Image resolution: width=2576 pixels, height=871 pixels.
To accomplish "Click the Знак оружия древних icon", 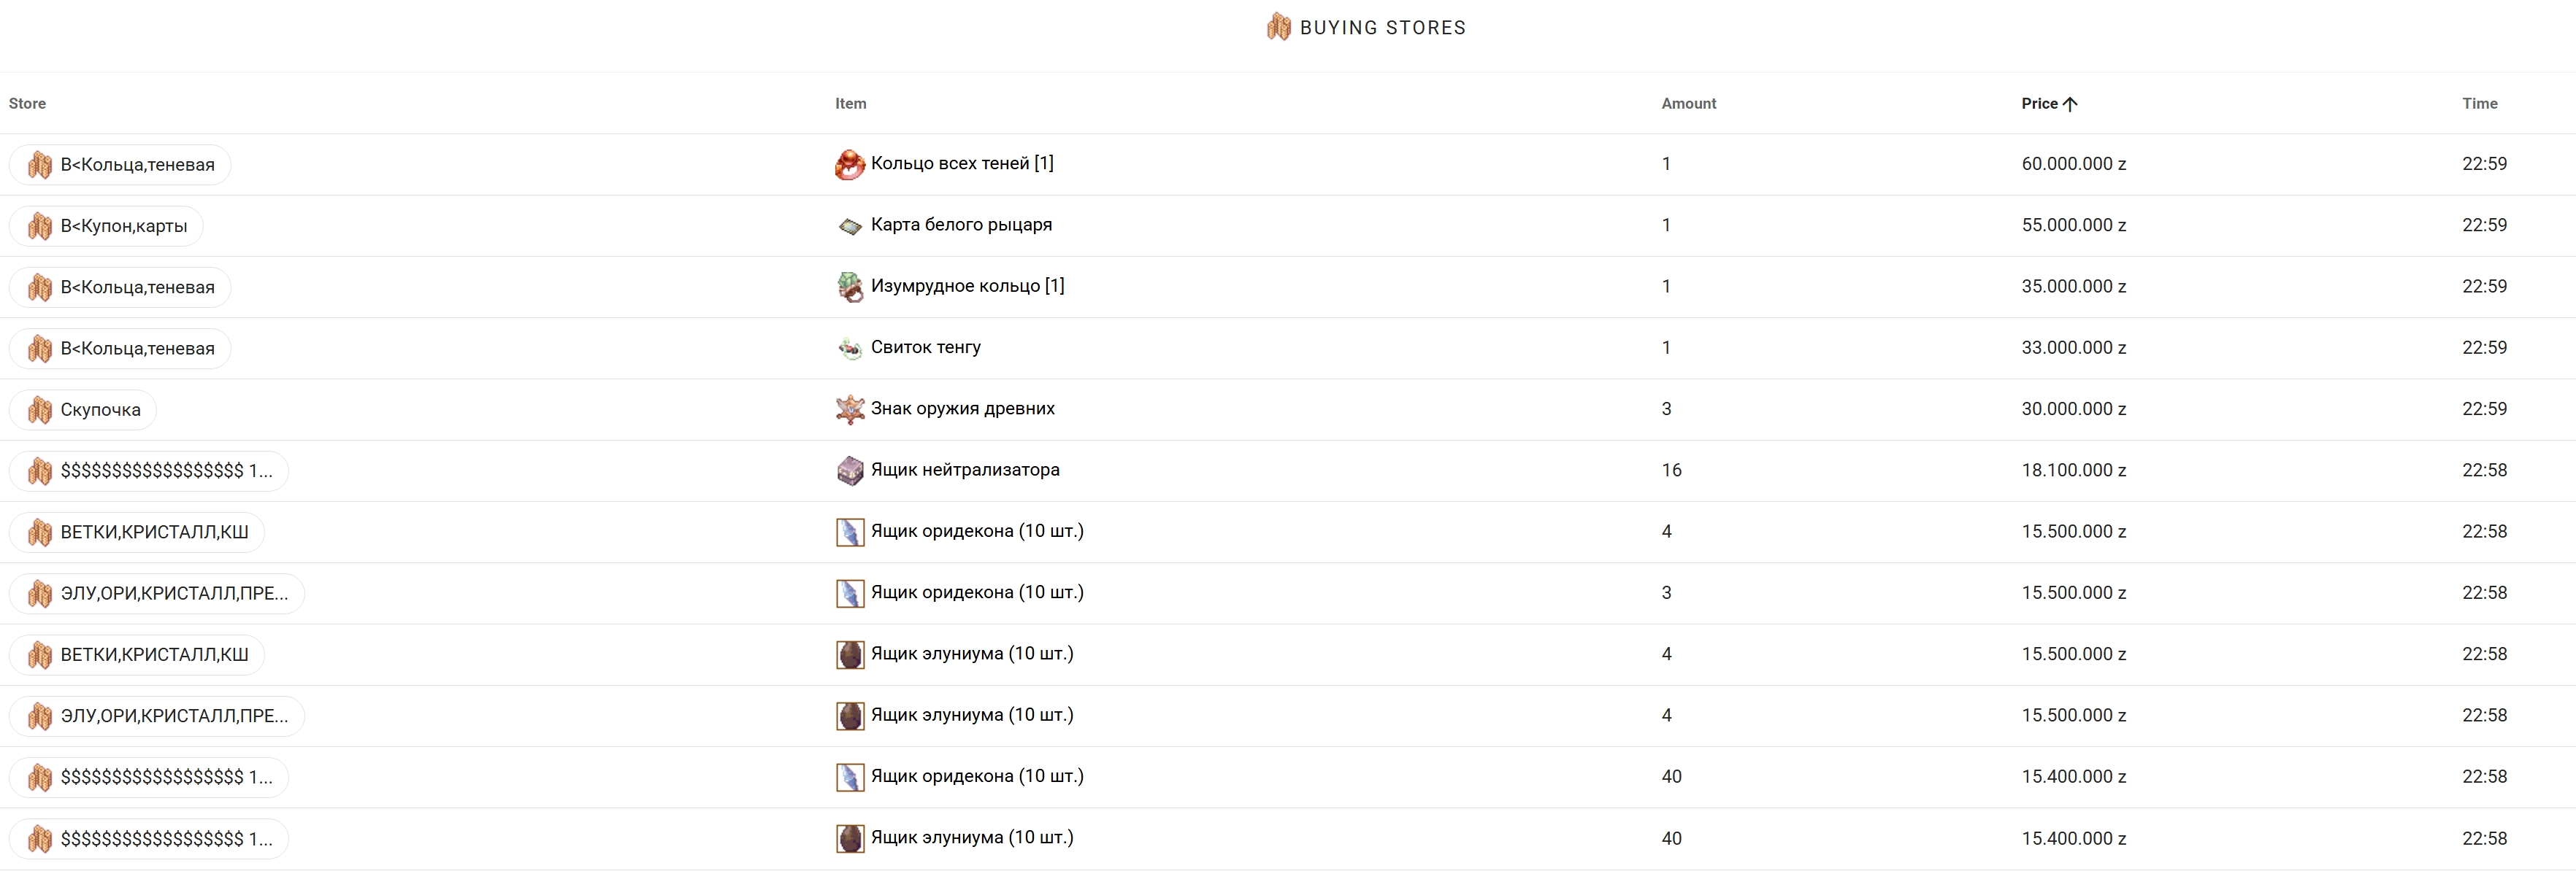I will 849,409.
